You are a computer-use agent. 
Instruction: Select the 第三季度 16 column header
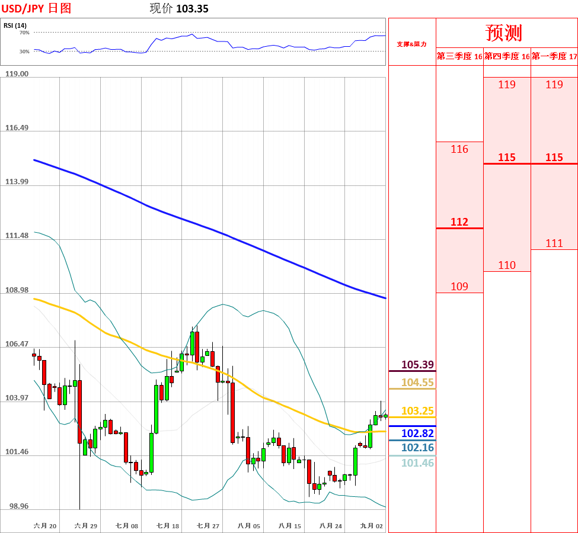click(459, 56)
